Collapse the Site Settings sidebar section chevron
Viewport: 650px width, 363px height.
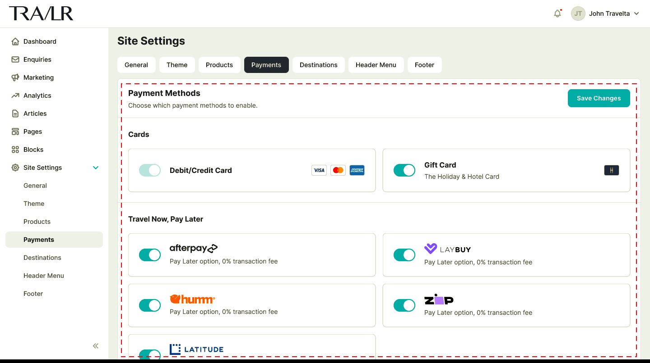(x=96, y=168)
